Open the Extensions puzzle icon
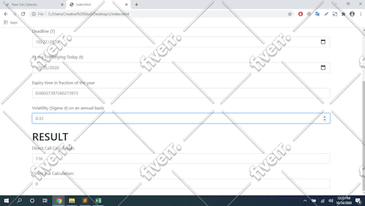This screenshot has height=206, width=365. click(x=344, y=14)
